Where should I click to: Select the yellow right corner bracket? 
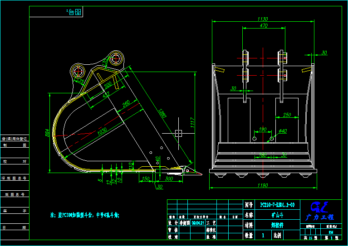tap(308, 69)
